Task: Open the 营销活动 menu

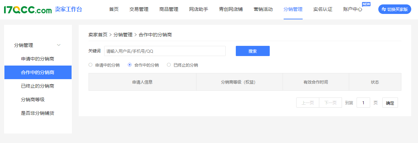Action: click(263, 10)
